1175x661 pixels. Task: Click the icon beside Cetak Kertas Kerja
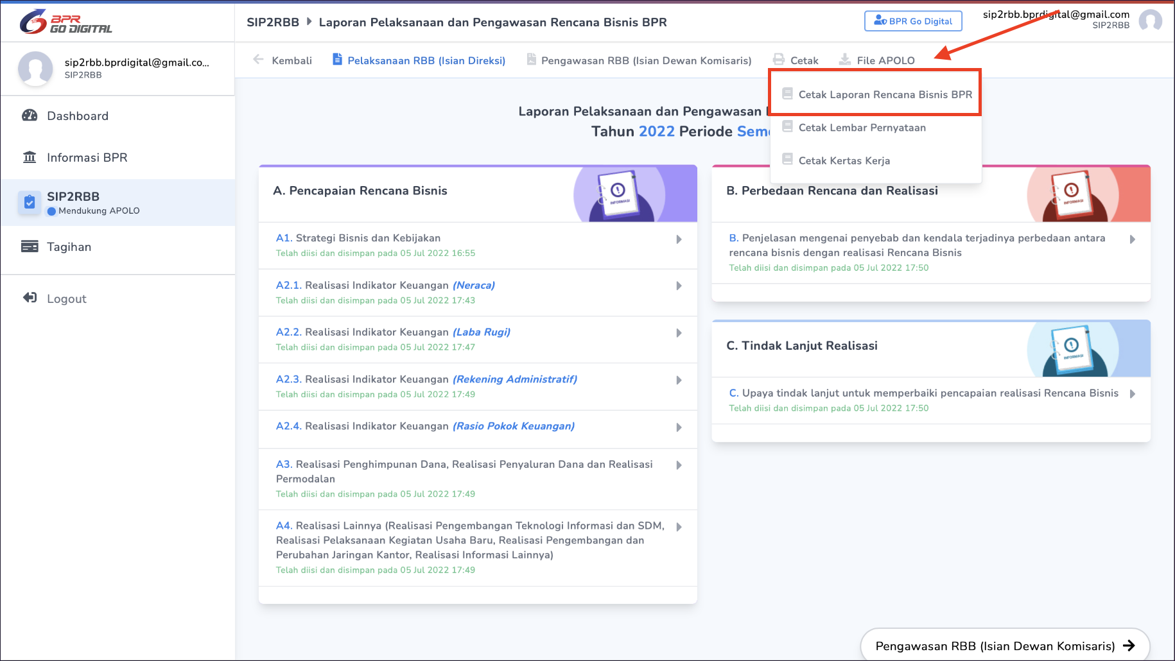(787, 159)
